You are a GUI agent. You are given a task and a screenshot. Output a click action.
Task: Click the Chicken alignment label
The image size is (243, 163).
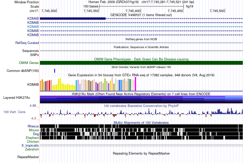tap(33, 142)
